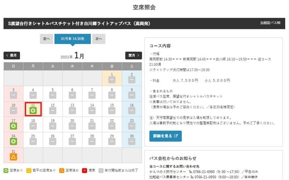Screen dimensions: 289x180
Task: Click the phone number 0766-21-0950
Action: 206,177
